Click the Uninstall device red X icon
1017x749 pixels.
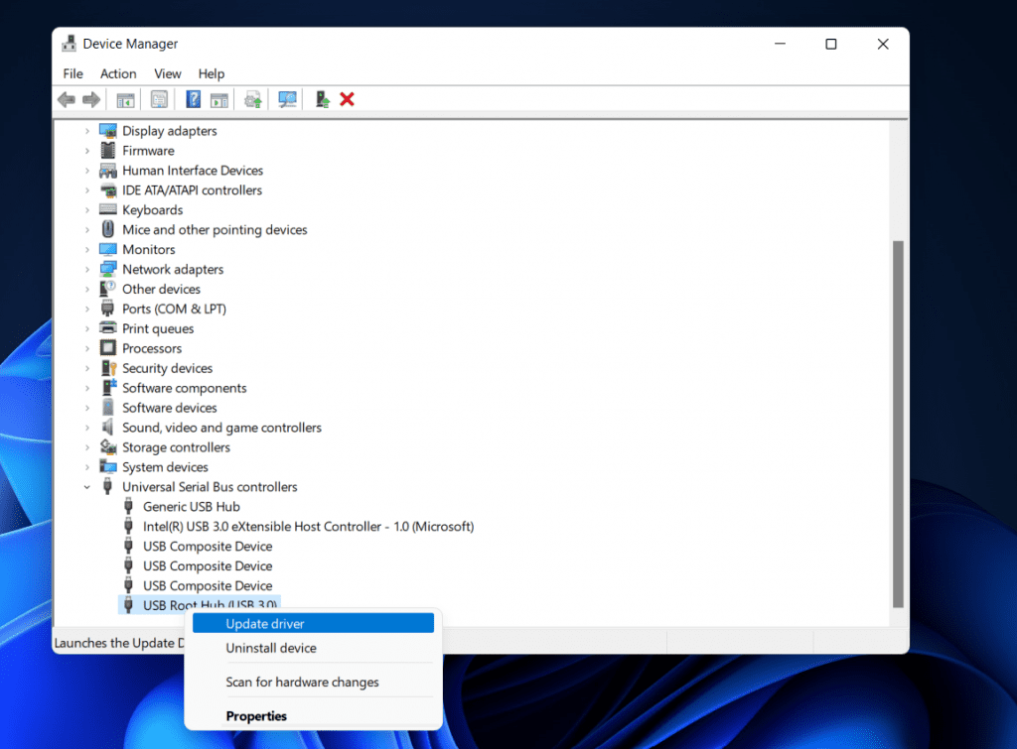click(348, 98)
